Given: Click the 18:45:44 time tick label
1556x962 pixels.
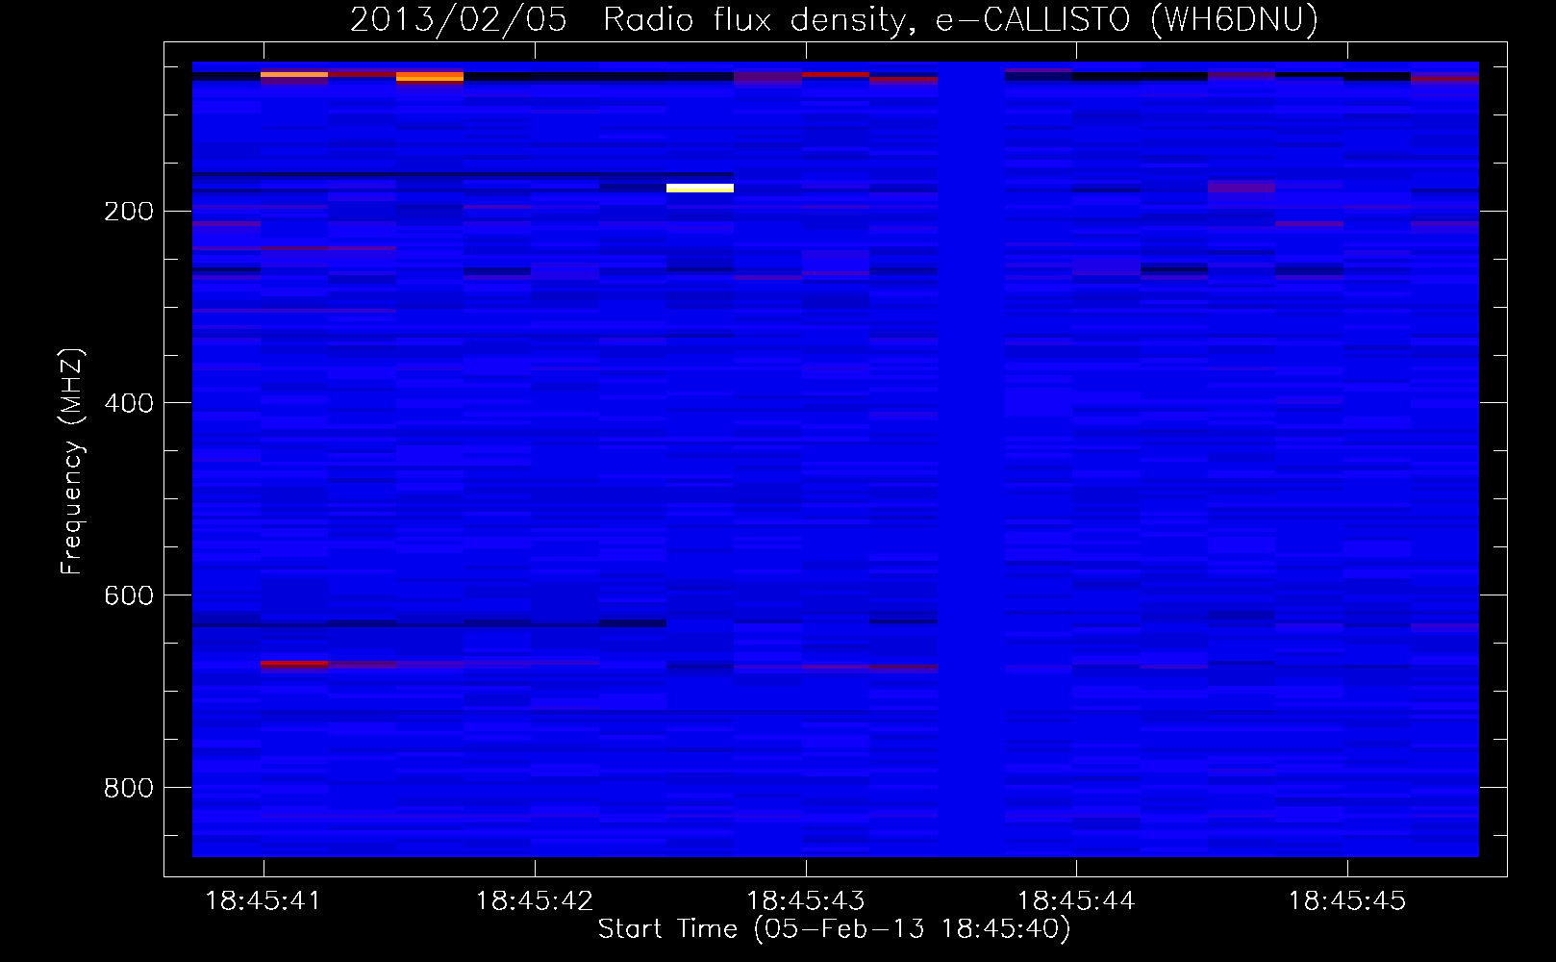Looking at the screenshot, I should [x=1076, y=901].
